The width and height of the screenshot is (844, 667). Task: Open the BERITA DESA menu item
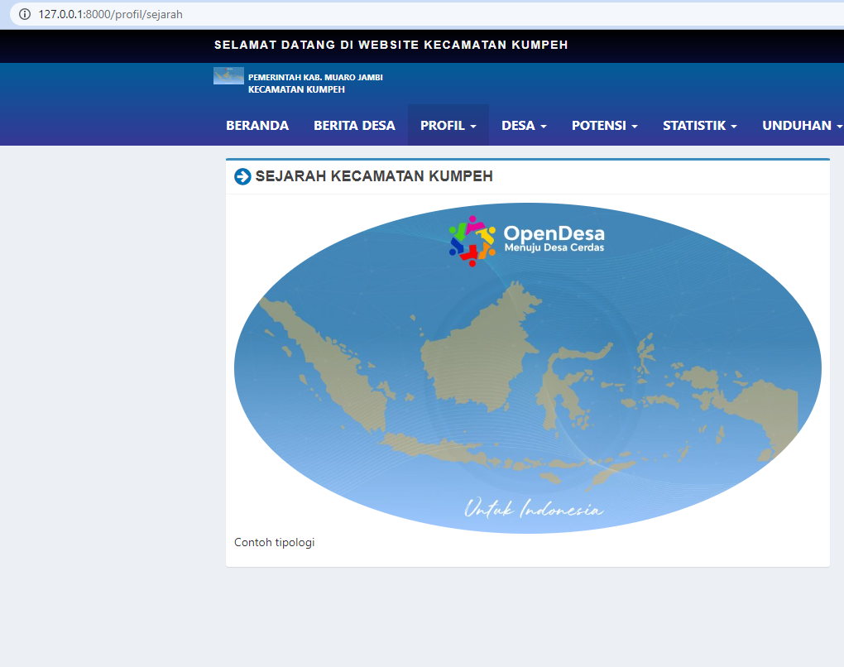point(354,125)
